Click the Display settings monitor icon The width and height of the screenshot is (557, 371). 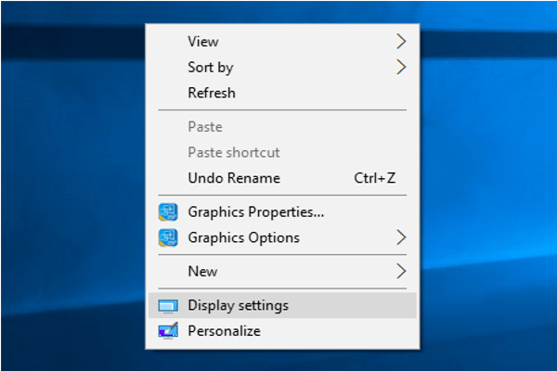(168, 305)
